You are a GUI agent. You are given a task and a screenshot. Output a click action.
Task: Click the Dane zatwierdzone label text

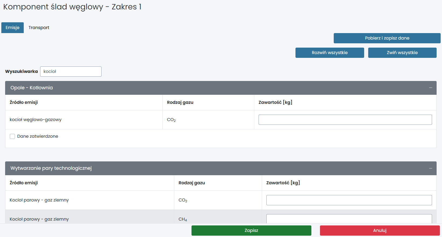38,136
